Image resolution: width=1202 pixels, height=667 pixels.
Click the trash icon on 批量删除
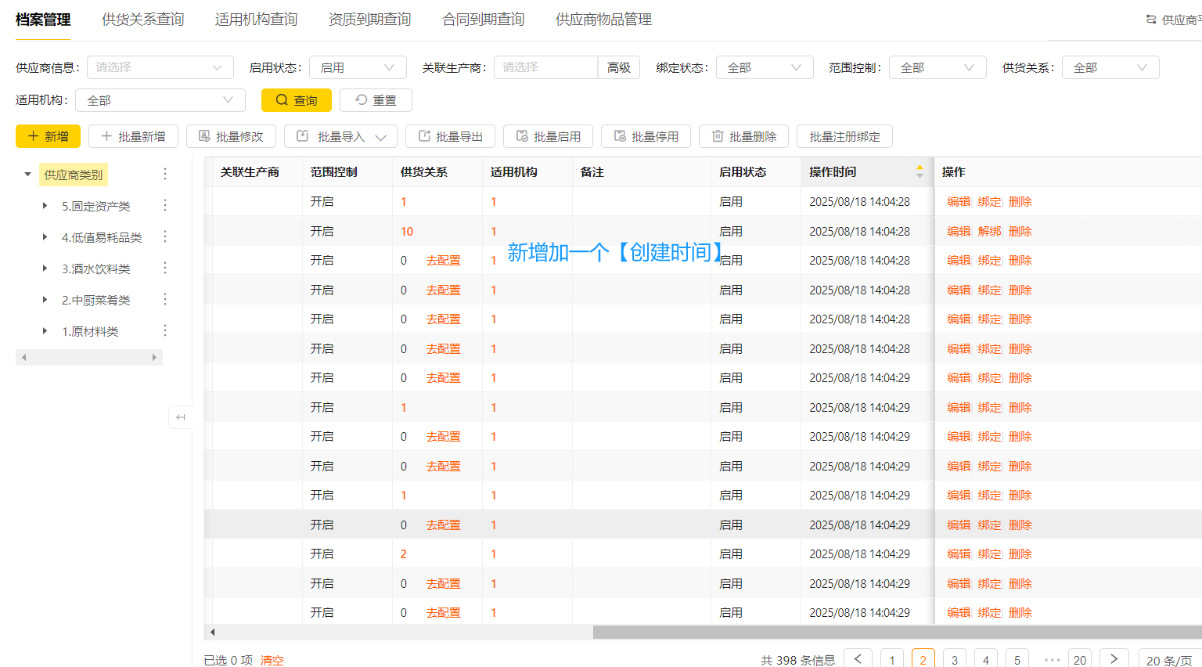pyautogui.click(x=718, y=136)
